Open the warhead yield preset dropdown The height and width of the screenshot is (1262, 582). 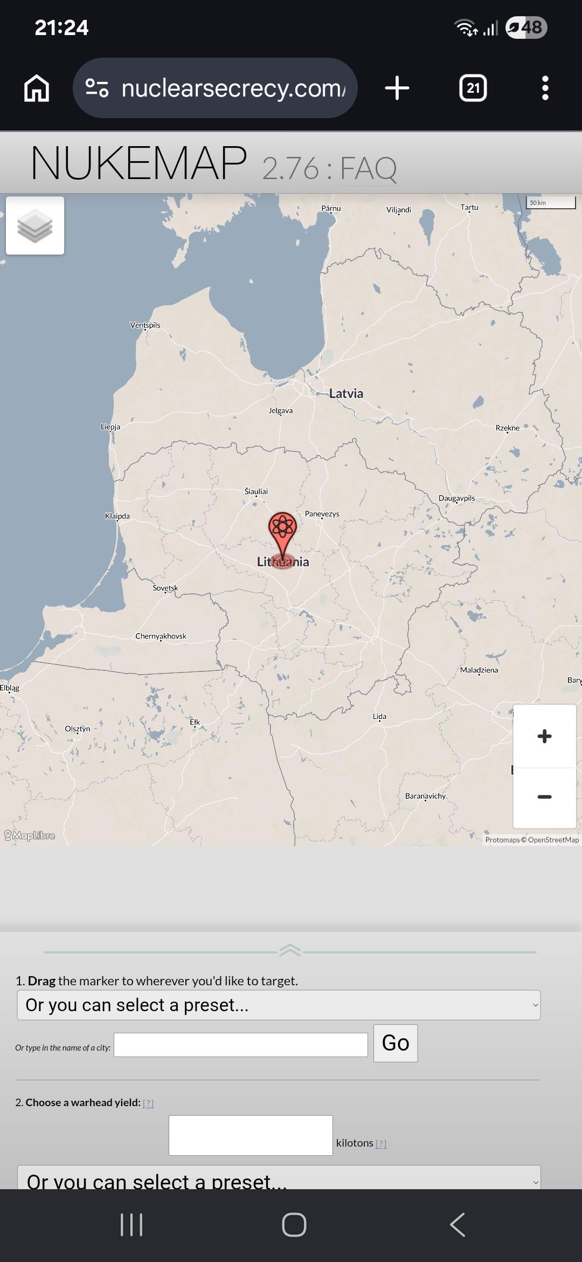coord(279,1179)
